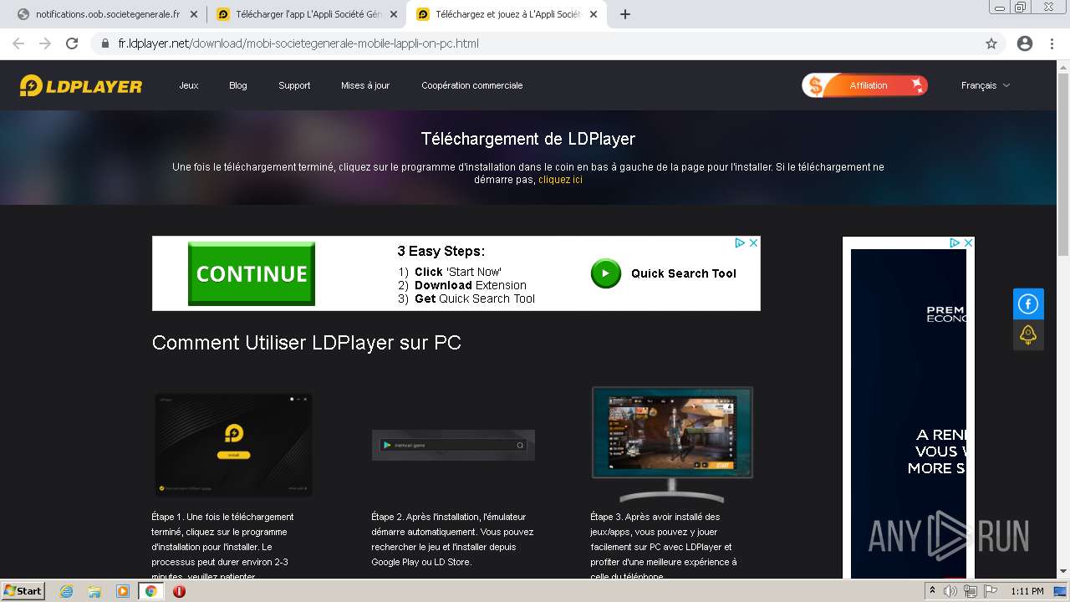Open Internet Explorer from taskbar
The height and width of the screenshot is (602, 1070).
click(66, 591)
